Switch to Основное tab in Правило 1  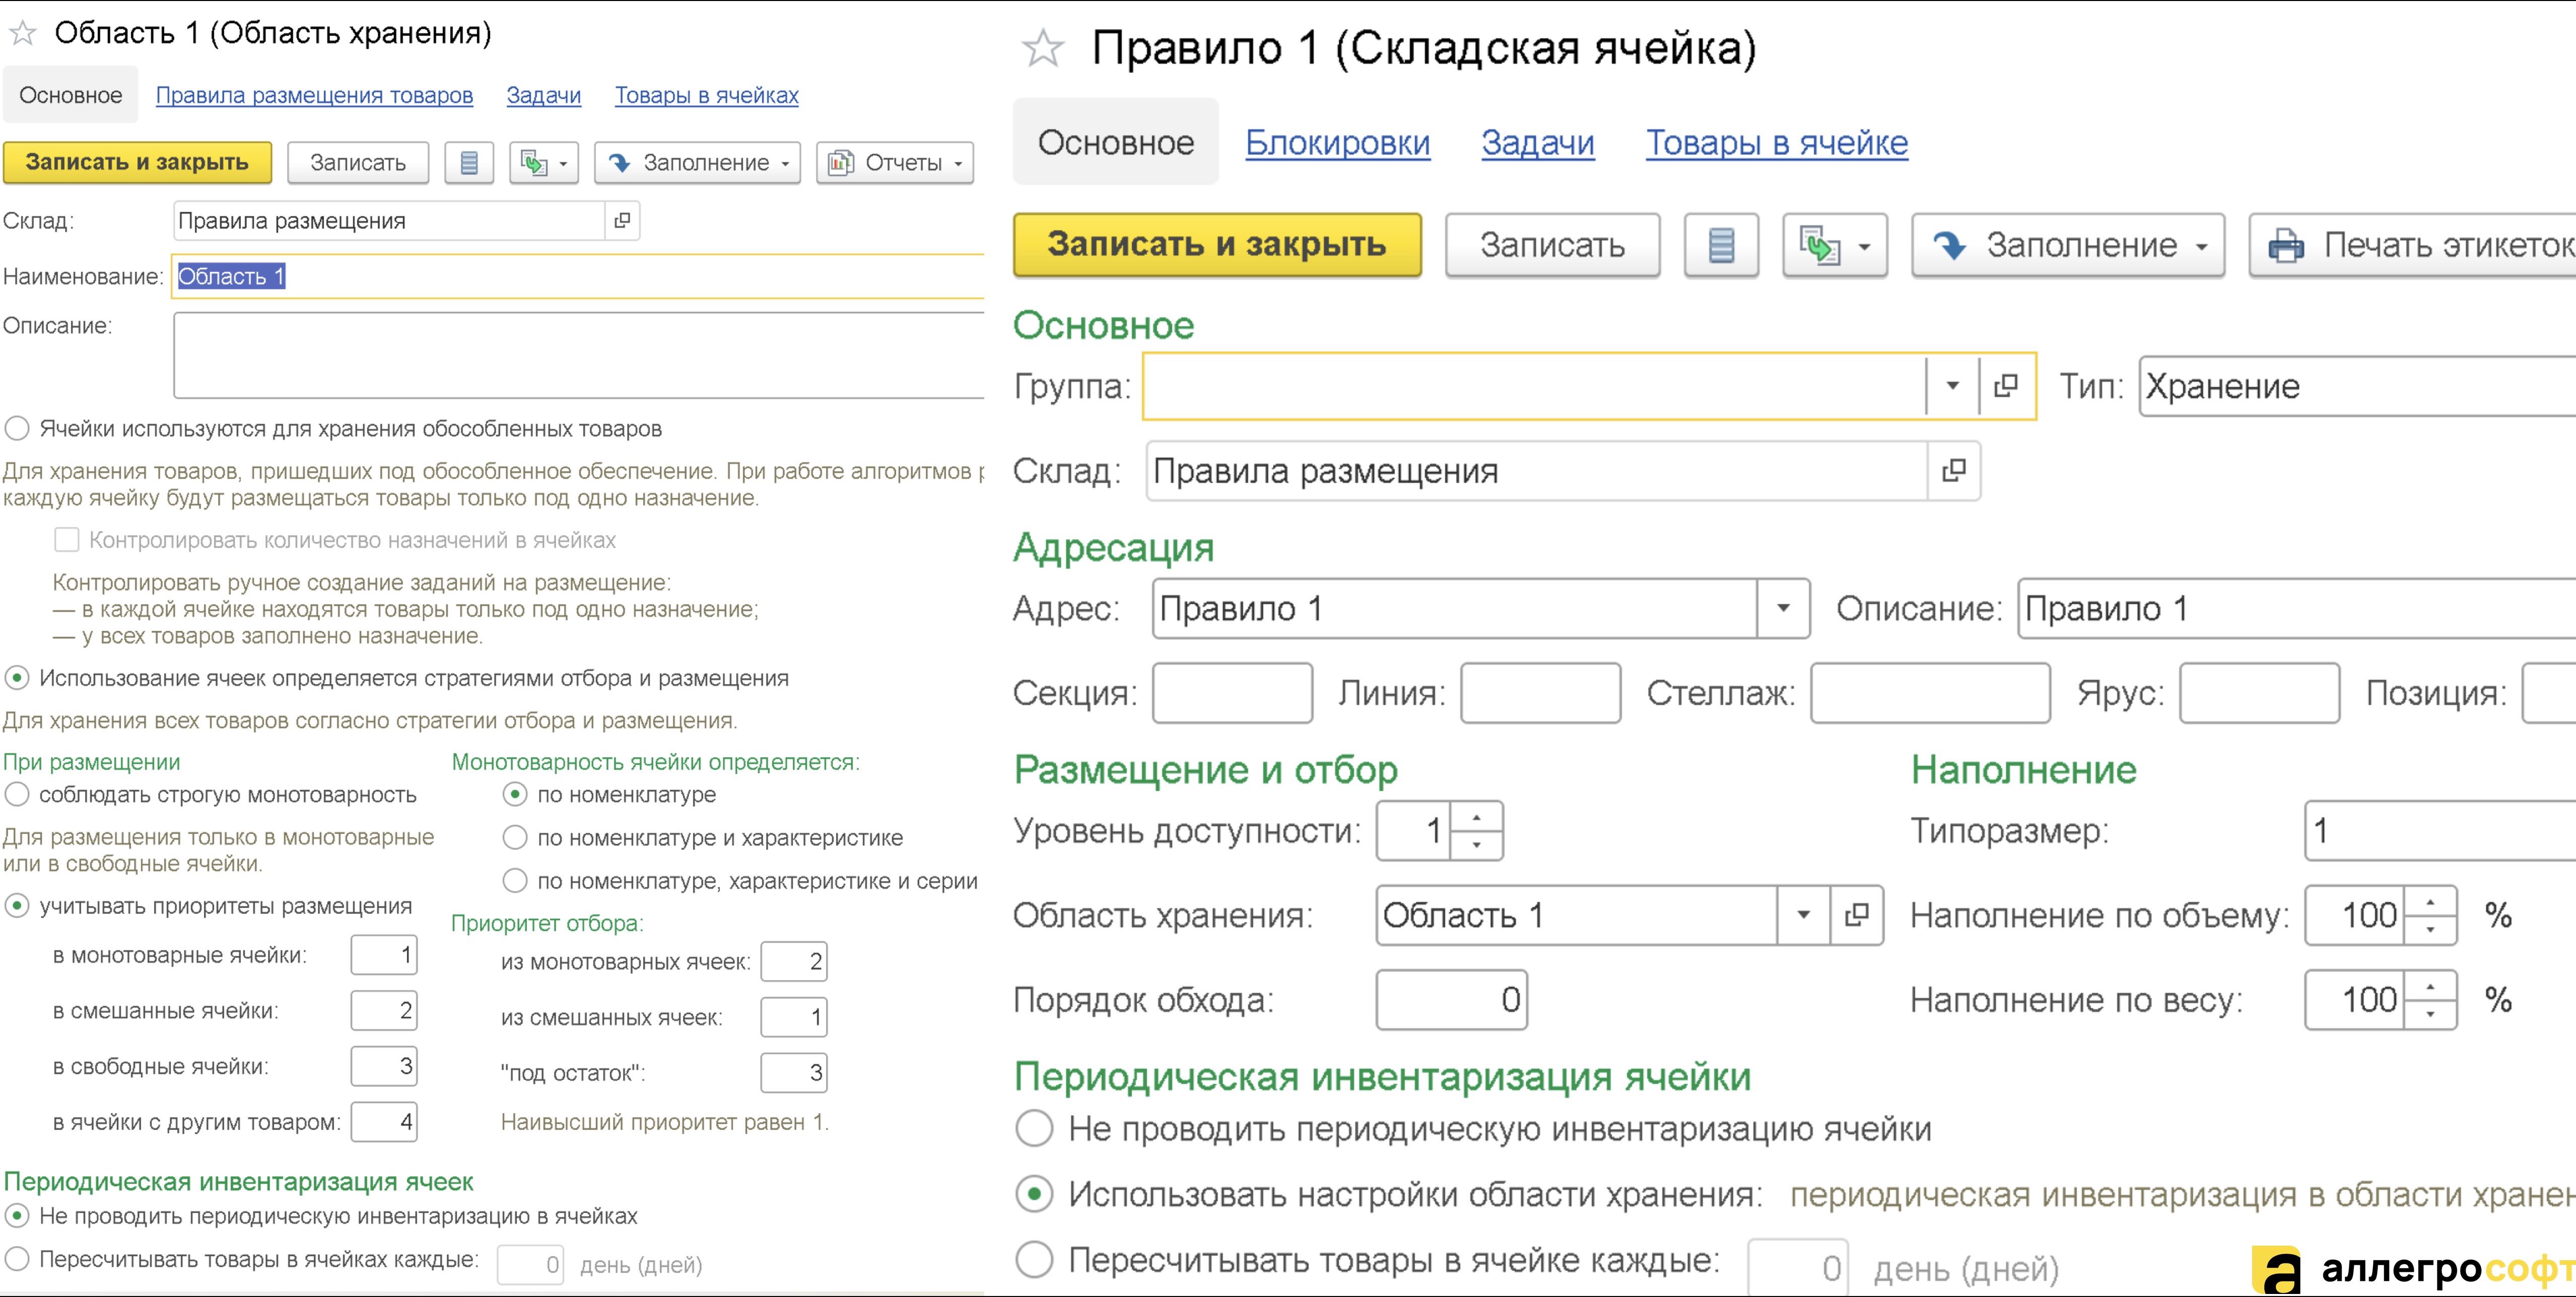[x=1116, y=142]
